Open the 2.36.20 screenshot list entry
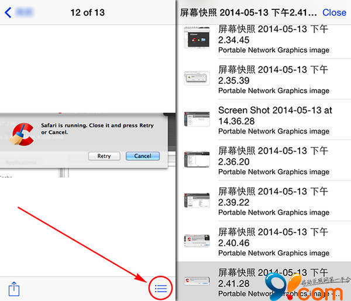Viewport: 351px width, 301px height. pyautogui.click(x=264, y=160)
